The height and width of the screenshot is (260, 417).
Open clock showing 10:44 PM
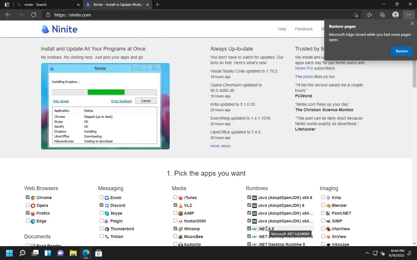click(x=397, y=253)
